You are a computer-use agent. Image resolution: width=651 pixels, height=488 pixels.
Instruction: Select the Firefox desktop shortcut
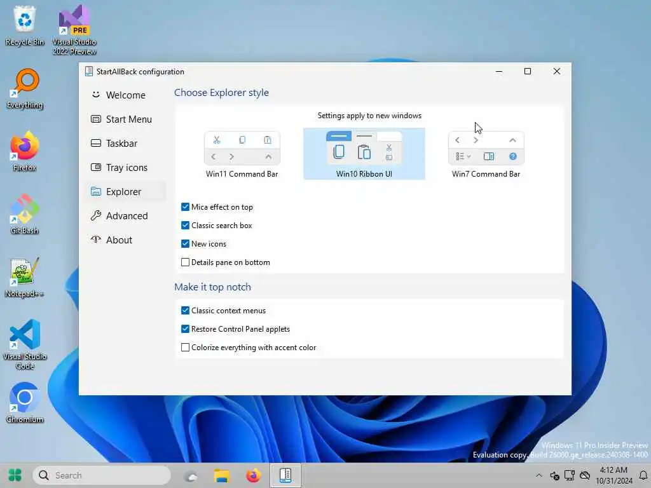25,151
